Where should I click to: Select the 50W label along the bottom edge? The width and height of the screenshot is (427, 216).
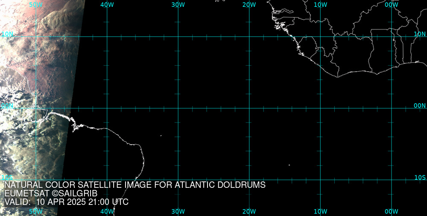[36, 212]
